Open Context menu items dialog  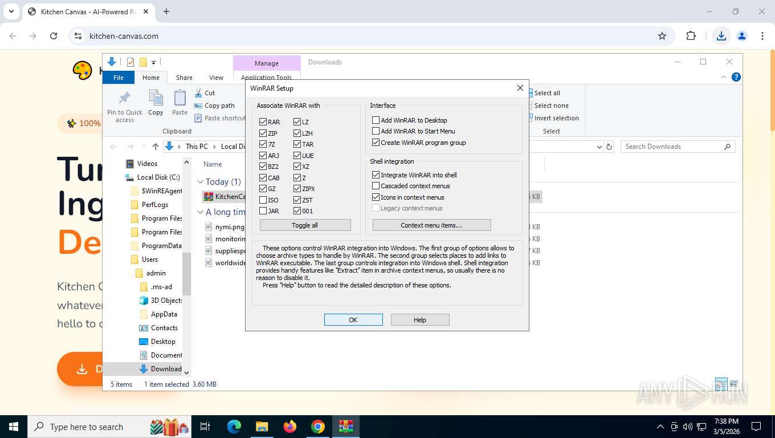pyautogui.click(x=431, y=225)
